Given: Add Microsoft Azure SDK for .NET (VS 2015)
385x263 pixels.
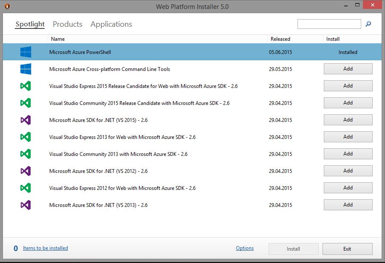Looking at the screenshot, I should click(348, 119).
